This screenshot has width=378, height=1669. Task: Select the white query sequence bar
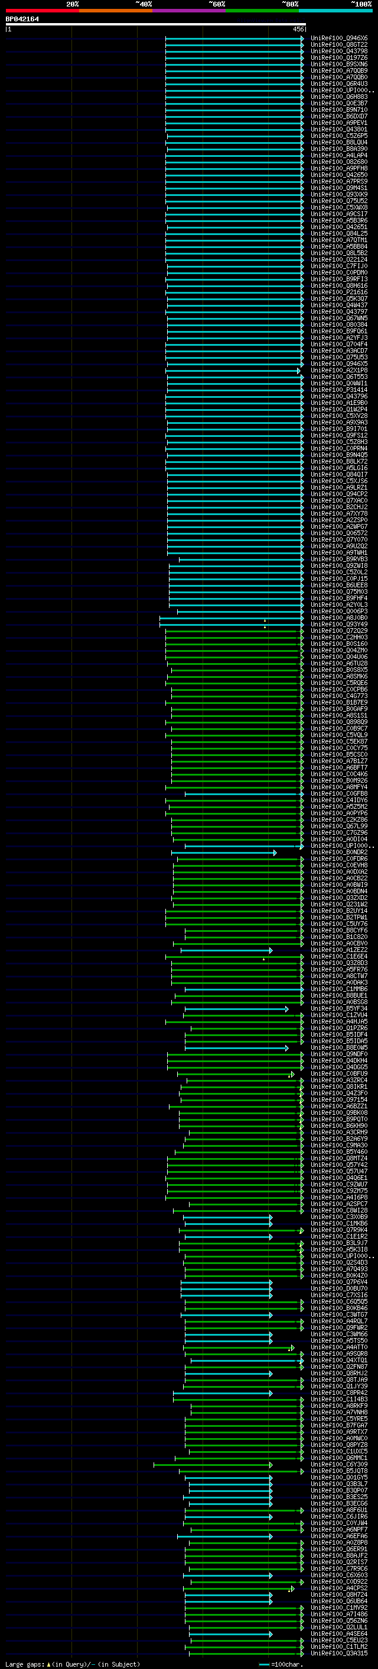[155, 24]
